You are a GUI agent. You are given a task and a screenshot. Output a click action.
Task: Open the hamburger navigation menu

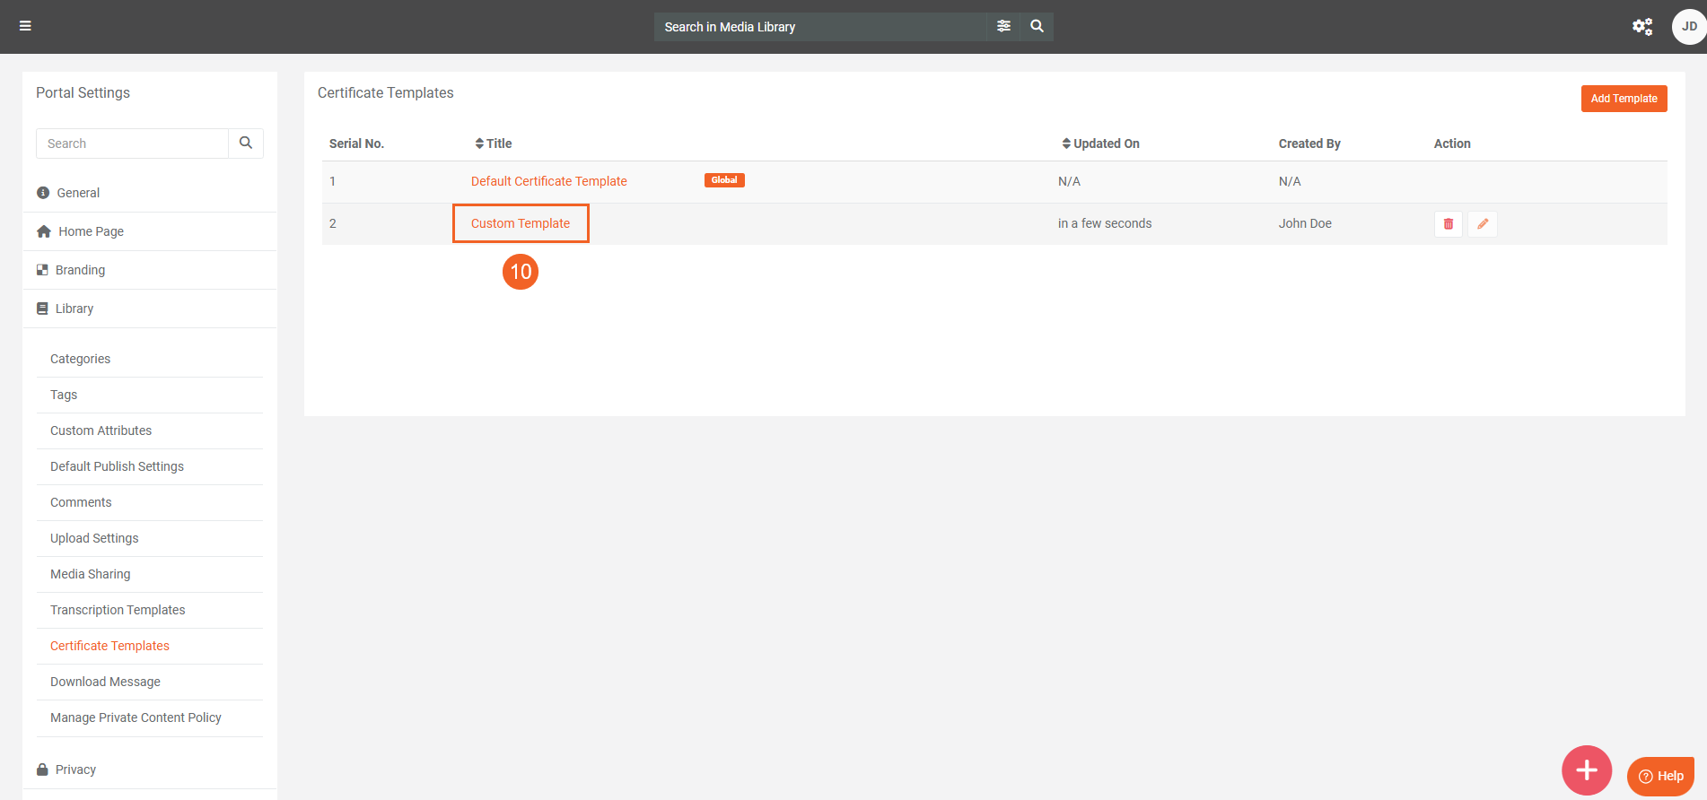tap(25, 26)
